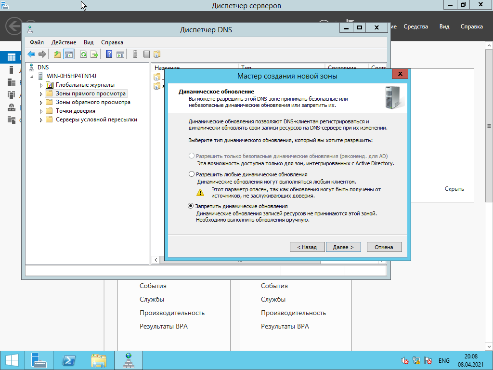
Task: Click the new server tower toolbar icon
Action: (135, 54)
